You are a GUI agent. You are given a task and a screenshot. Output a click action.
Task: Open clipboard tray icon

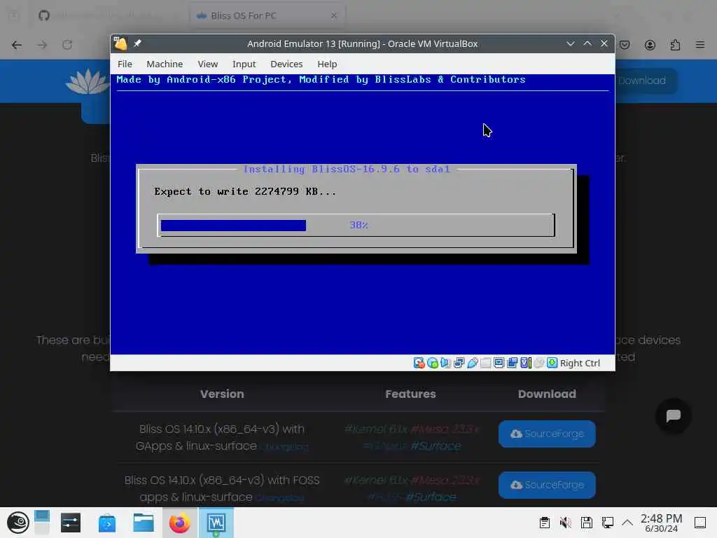point(544,523)
